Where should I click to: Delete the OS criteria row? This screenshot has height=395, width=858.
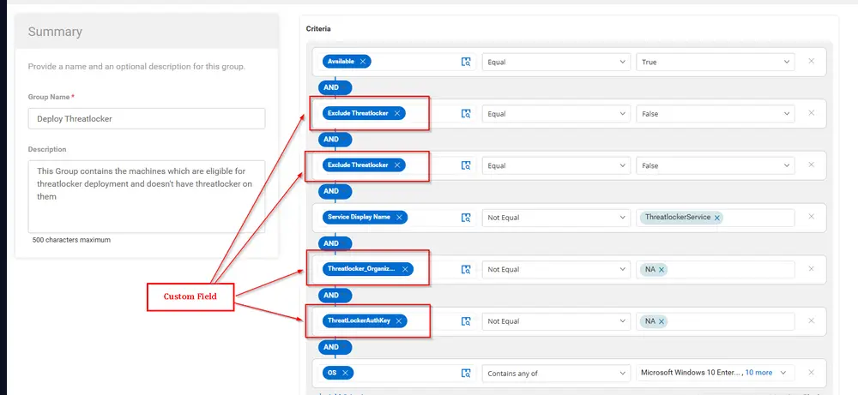(812, 373)
